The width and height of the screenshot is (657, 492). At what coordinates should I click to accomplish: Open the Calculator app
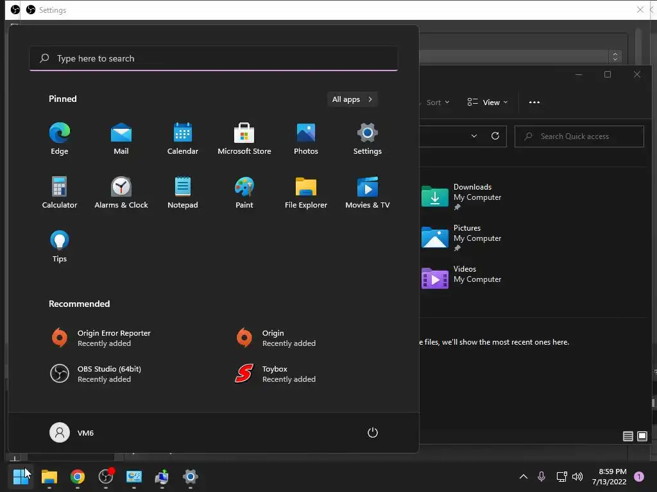pos(60,192)
